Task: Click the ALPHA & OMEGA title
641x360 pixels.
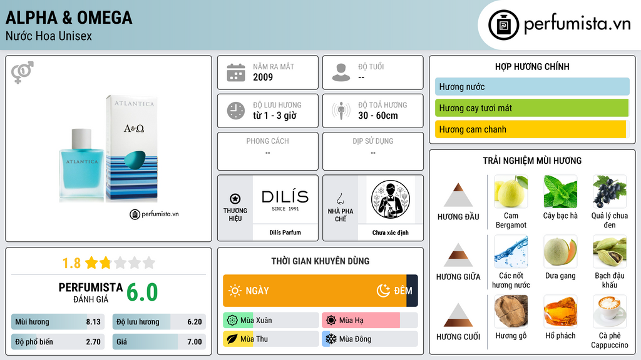Action: tap(69, 17)
